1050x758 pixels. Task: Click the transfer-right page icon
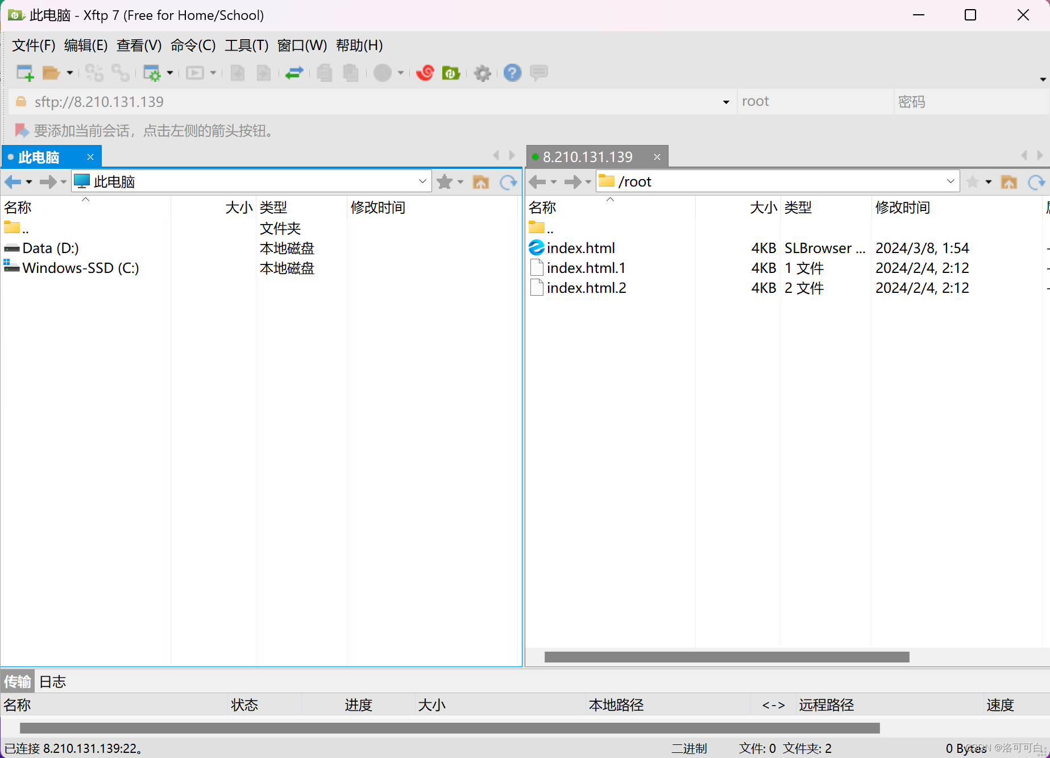click(x=264, y=73)
